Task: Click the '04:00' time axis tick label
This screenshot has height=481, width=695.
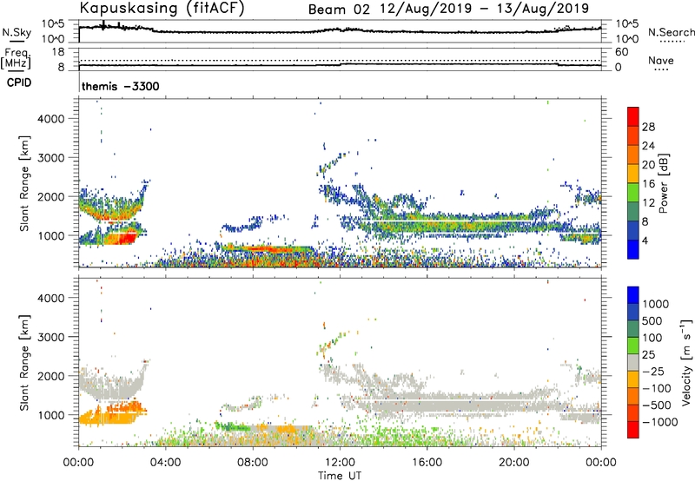Action: [x=166, y=463]
